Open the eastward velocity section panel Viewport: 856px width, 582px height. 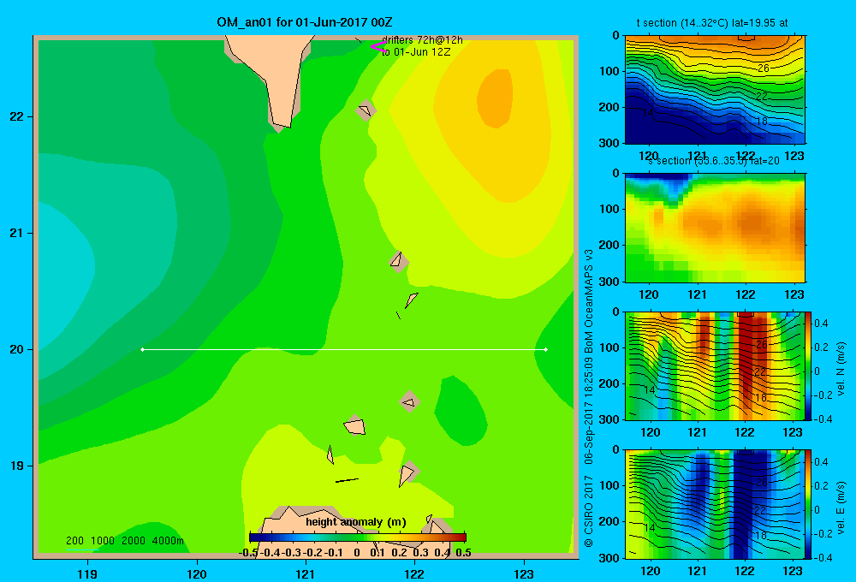[715, 504]
